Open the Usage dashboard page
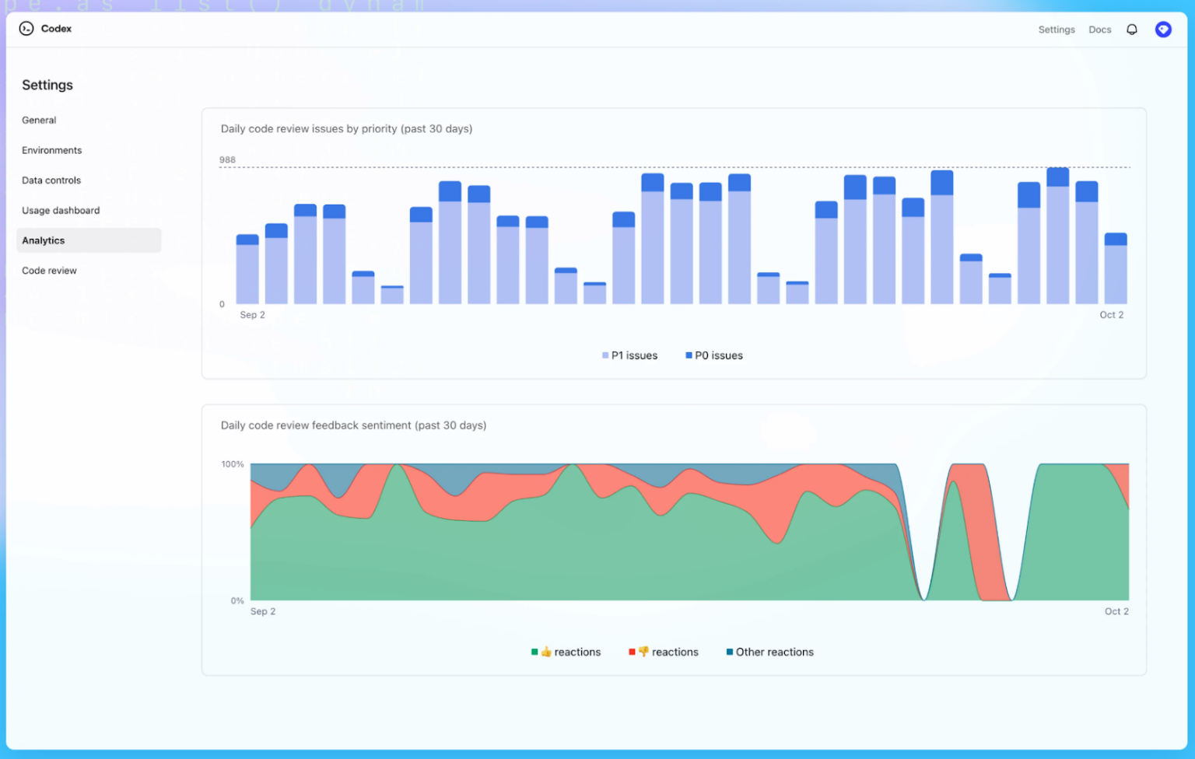The width and height of the screenshot is (1195, 759). (61, 211)
